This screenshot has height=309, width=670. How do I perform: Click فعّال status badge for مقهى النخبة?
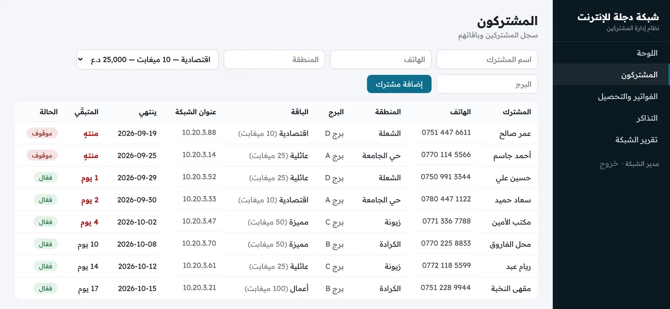coord(46,289)
